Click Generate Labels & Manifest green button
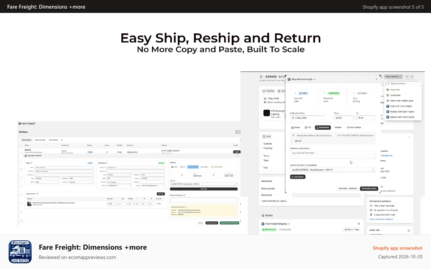 click(x=230, y=223)
